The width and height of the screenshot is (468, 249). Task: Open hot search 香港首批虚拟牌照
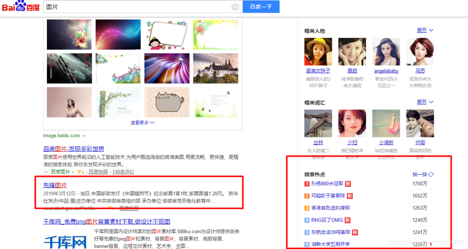(x=330, y=208)
